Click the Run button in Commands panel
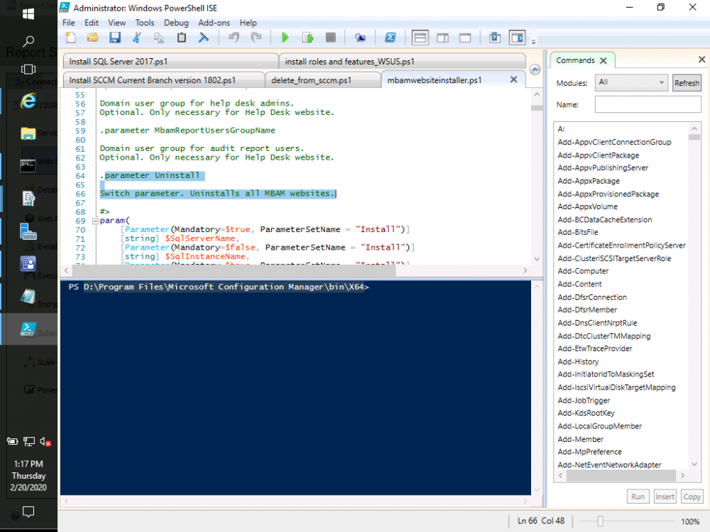The image size is (710, 532). tap(638, 497)
